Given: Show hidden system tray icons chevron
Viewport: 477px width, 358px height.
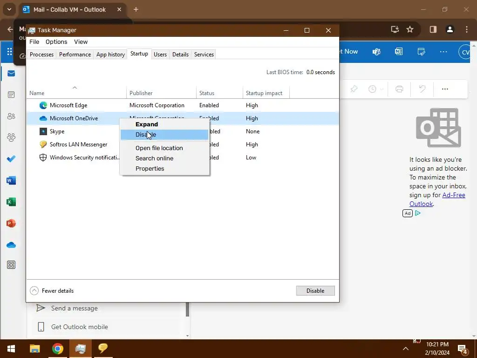Looking at the screenshot, I should pos(406,349).
